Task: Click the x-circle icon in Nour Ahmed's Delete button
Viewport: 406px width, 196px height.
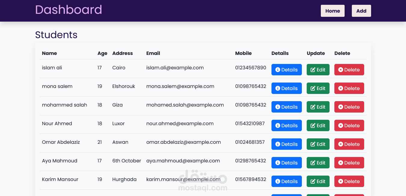Action: coord(341,125)
